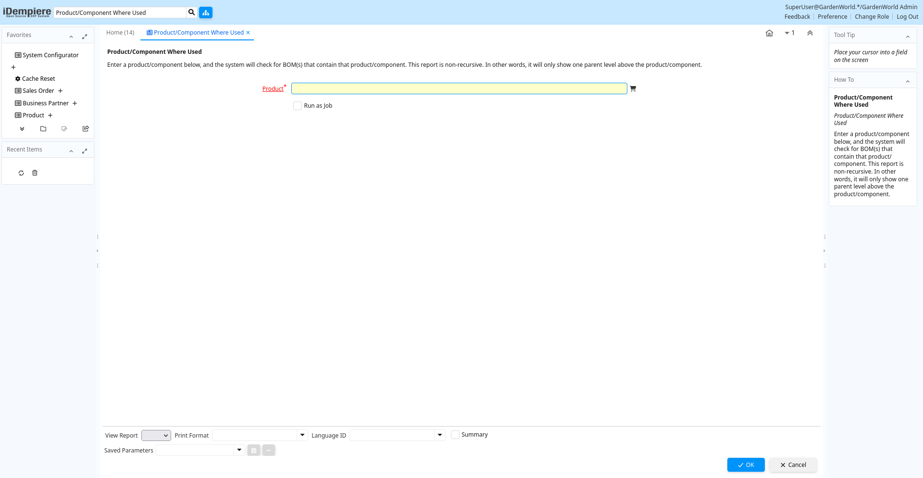Click the search magnifier icon in header
Viewport: 923px width, 478px height.
tap(191, 13)
